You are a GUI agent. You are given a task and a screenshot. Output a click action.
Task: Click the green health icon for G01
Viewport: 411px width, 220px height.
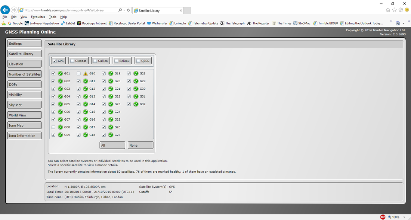(60, 74)
